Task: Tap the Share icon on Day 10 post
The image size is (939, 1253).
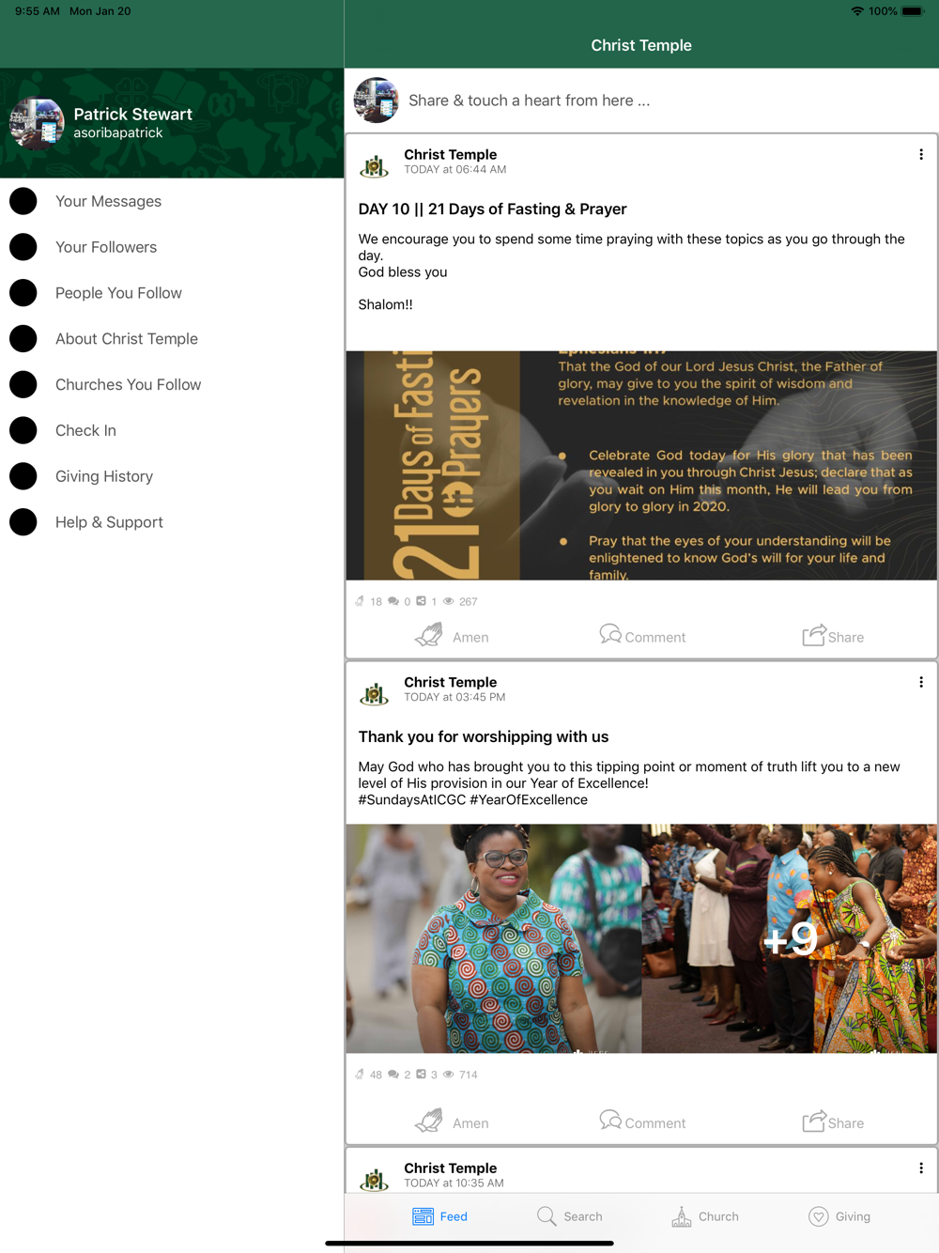Action: (814, 635)
